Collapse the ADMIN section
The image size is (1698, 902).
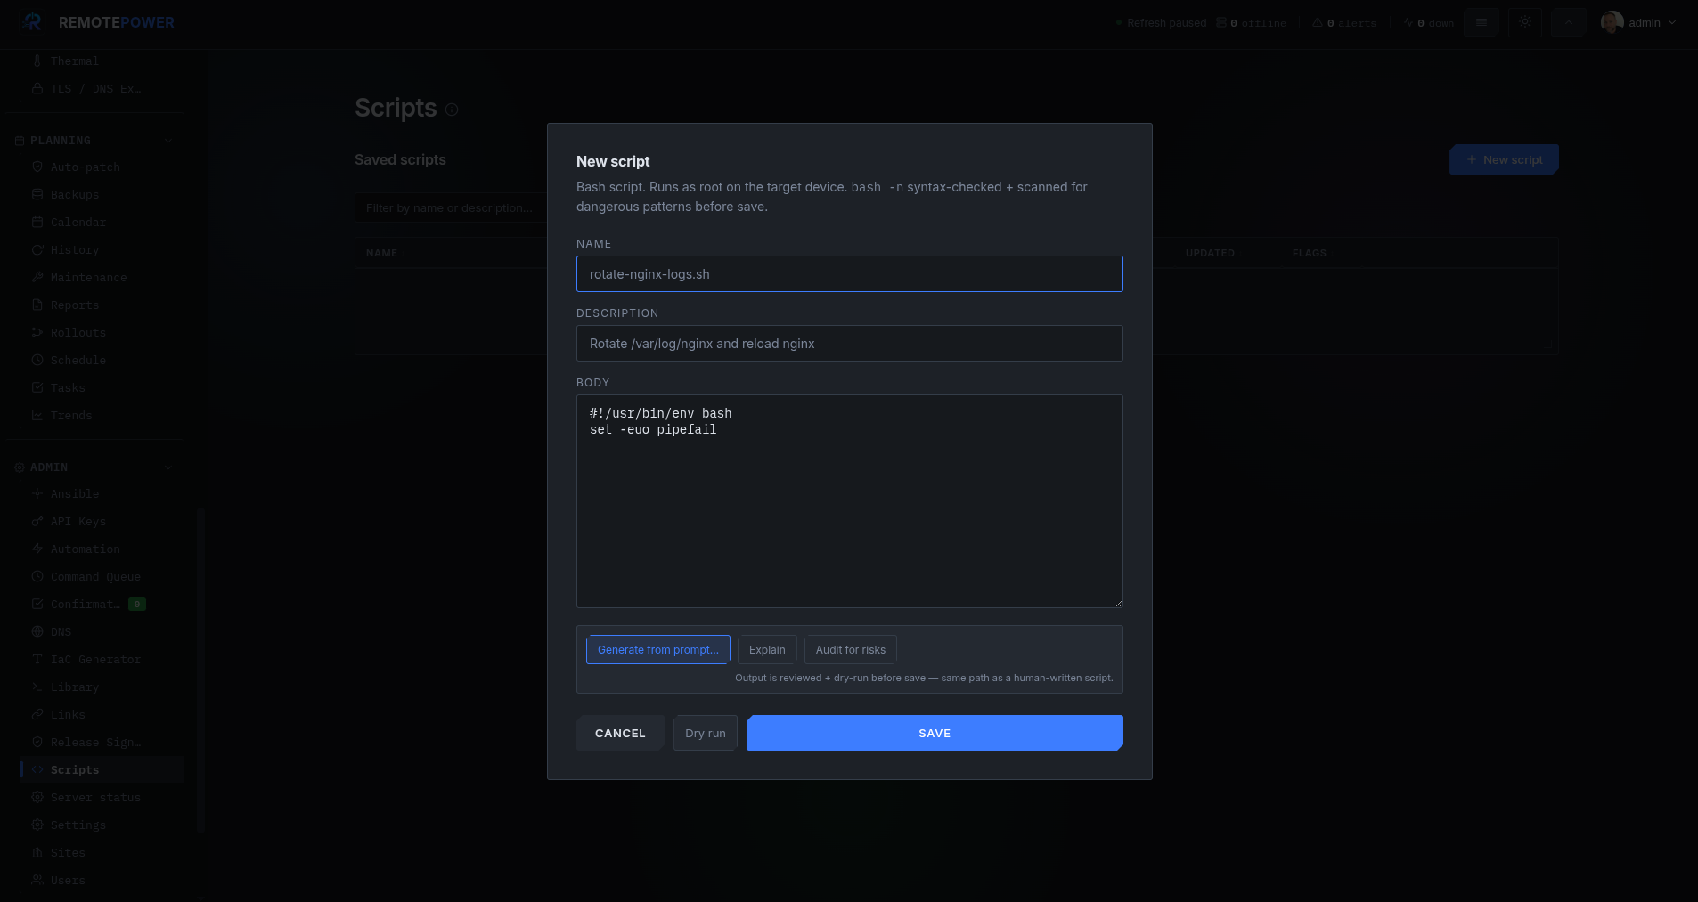pos(168,467)
